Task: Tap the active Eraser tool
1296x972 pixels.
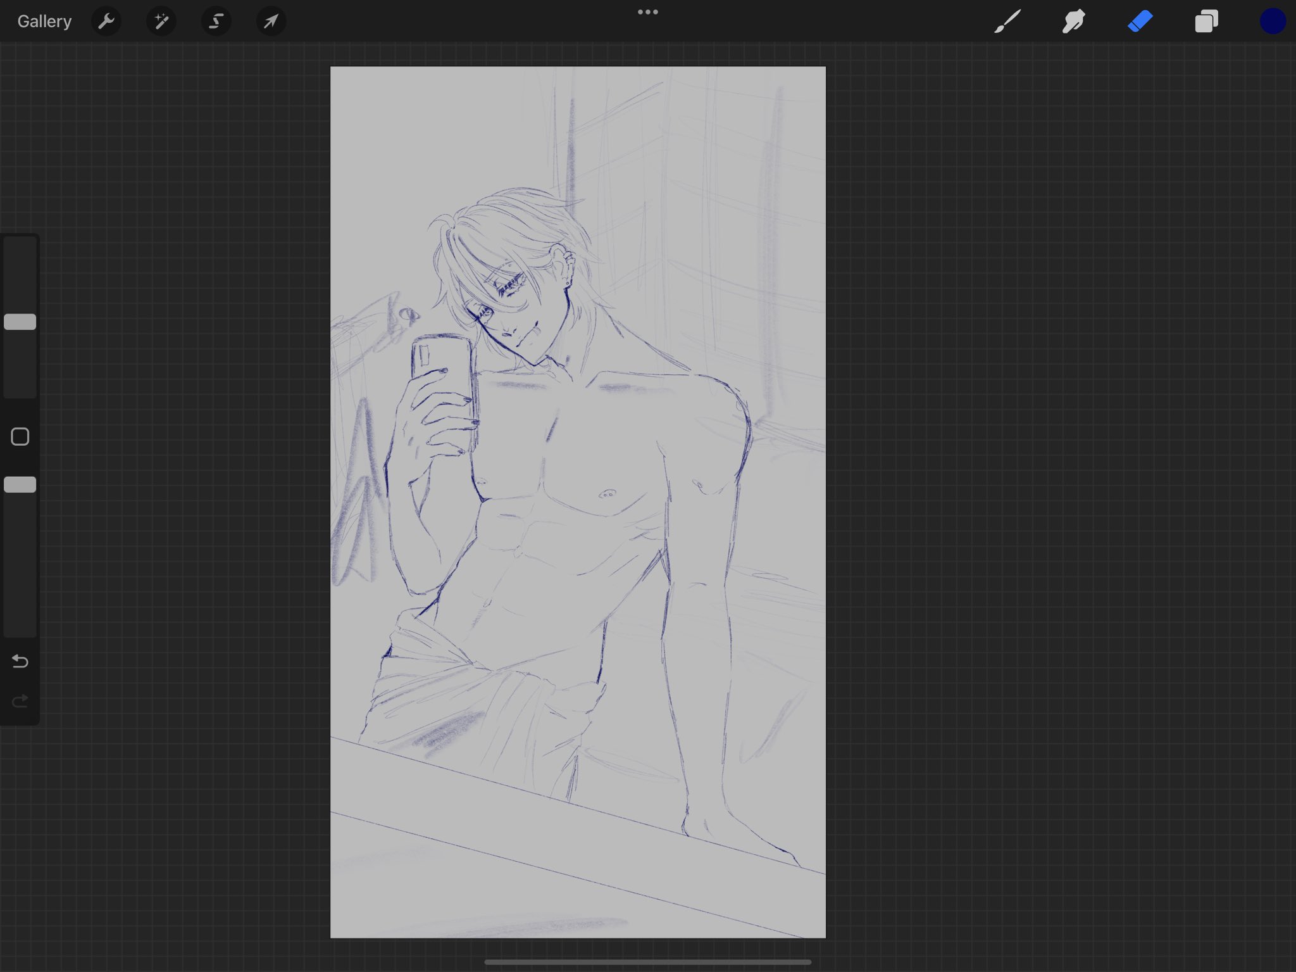Action: (1140, 22)
